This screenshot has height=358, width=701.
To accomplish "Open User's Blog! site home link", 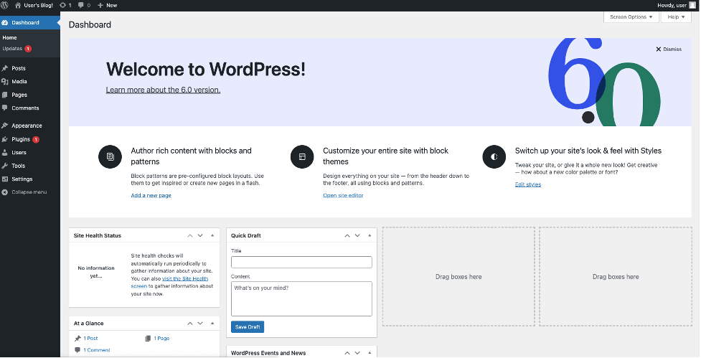I will coord(34,5).
